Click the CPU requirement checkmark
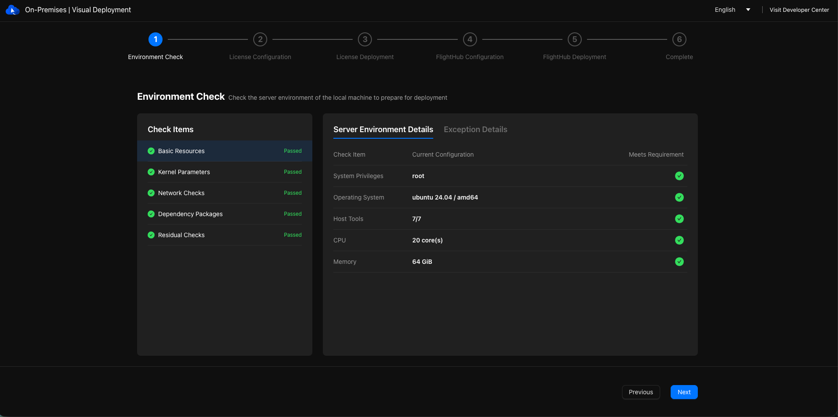 [x=679, y=240]
